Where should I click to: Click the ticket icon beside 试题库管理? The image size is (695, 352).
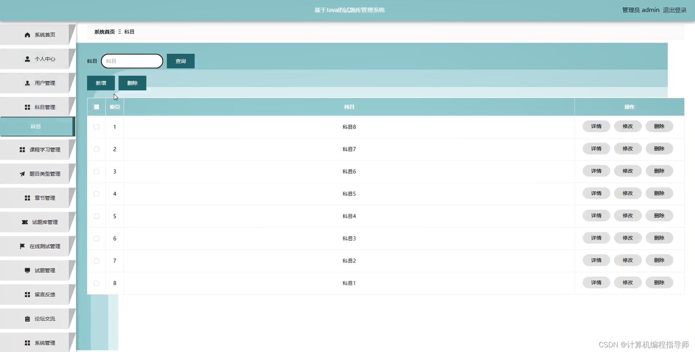click(x=25, y=222)
